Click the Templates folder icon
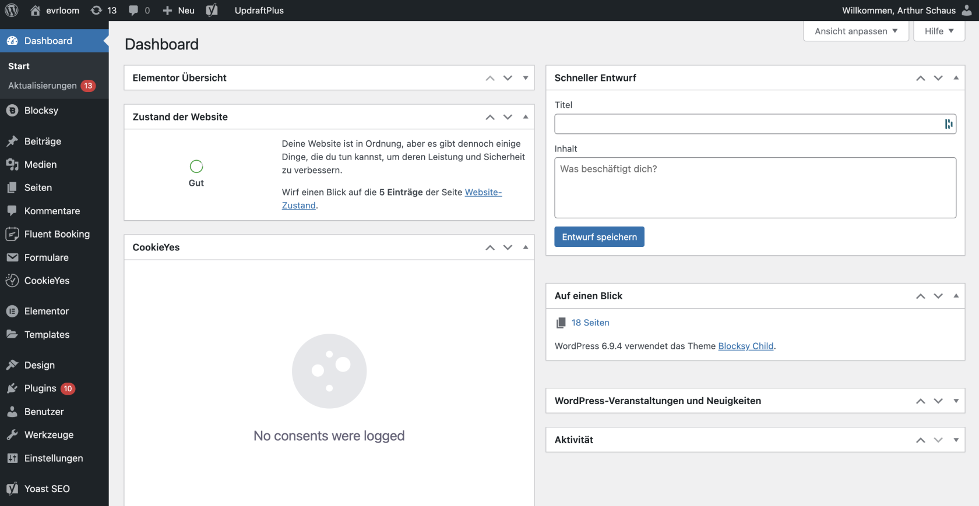 [12, 334]
